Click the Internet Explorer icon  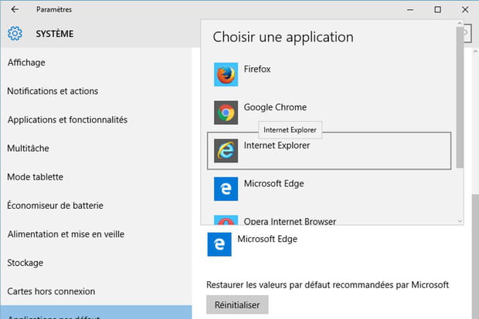226,151
